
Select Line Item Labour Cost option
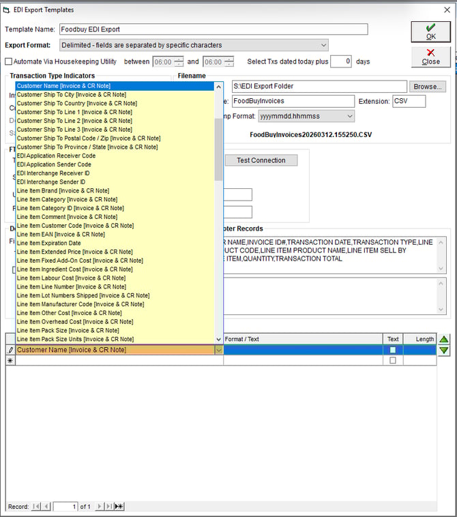coord(115,278)
